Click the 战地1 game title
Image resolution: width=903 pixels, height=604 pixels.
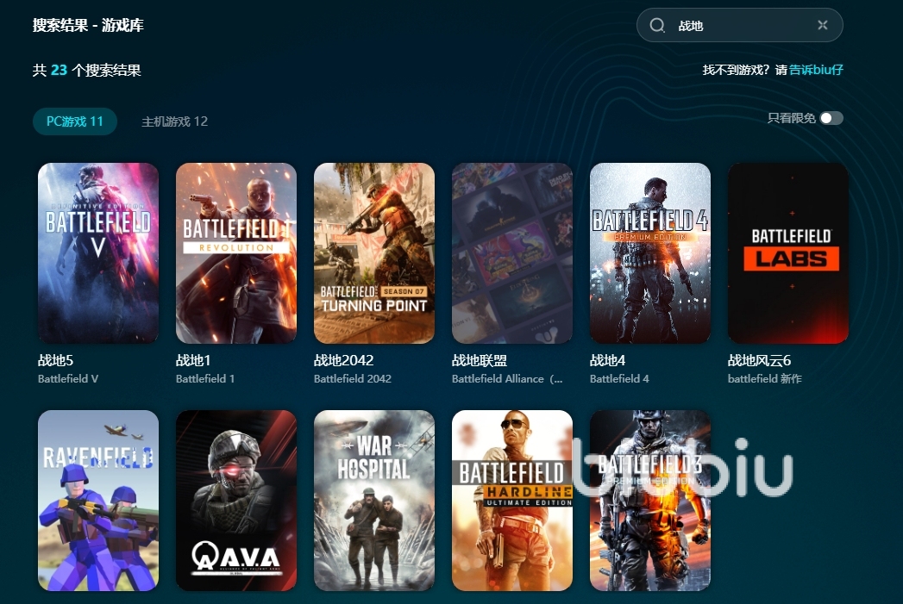pyautogui.click(x=193, y=360)
